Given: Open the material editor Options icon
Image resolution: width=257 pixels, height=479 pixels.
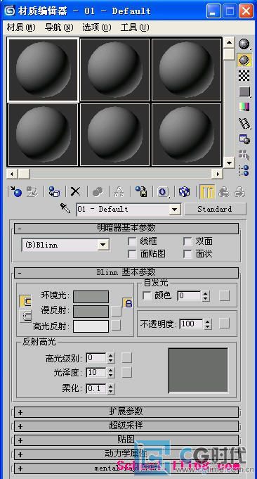Looking at the screenshot, I should 244,139.
